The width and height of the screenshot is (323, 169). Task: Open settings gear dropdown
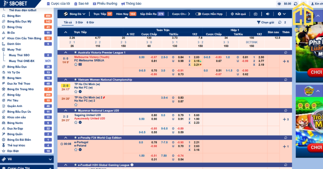click(281, 14)
